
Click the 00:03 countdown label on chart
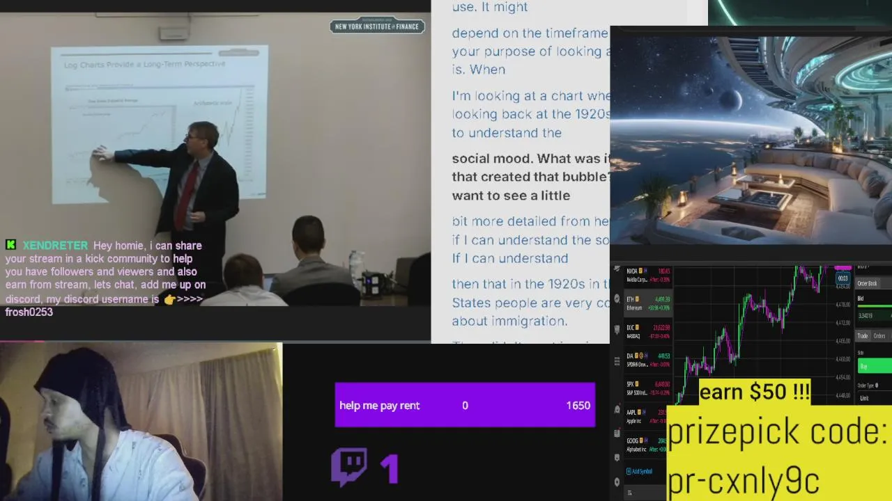click(x=843, y=278)
